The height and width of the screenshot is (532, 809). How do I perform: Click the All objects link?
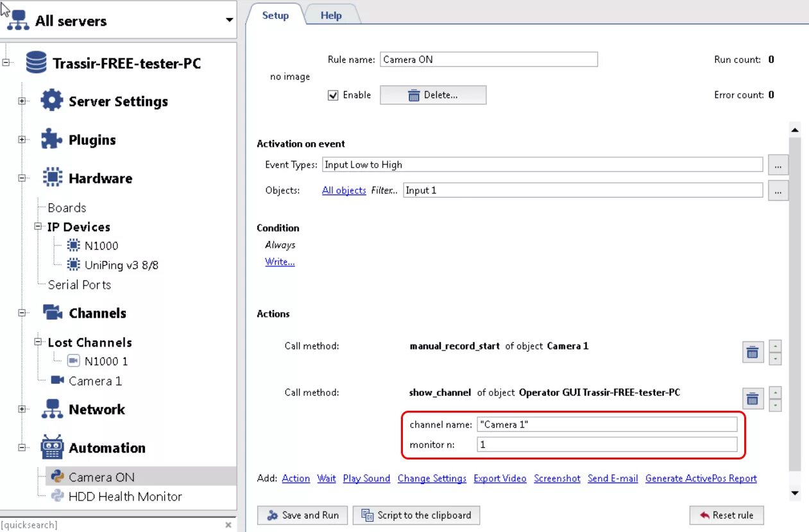pos(344,191)
